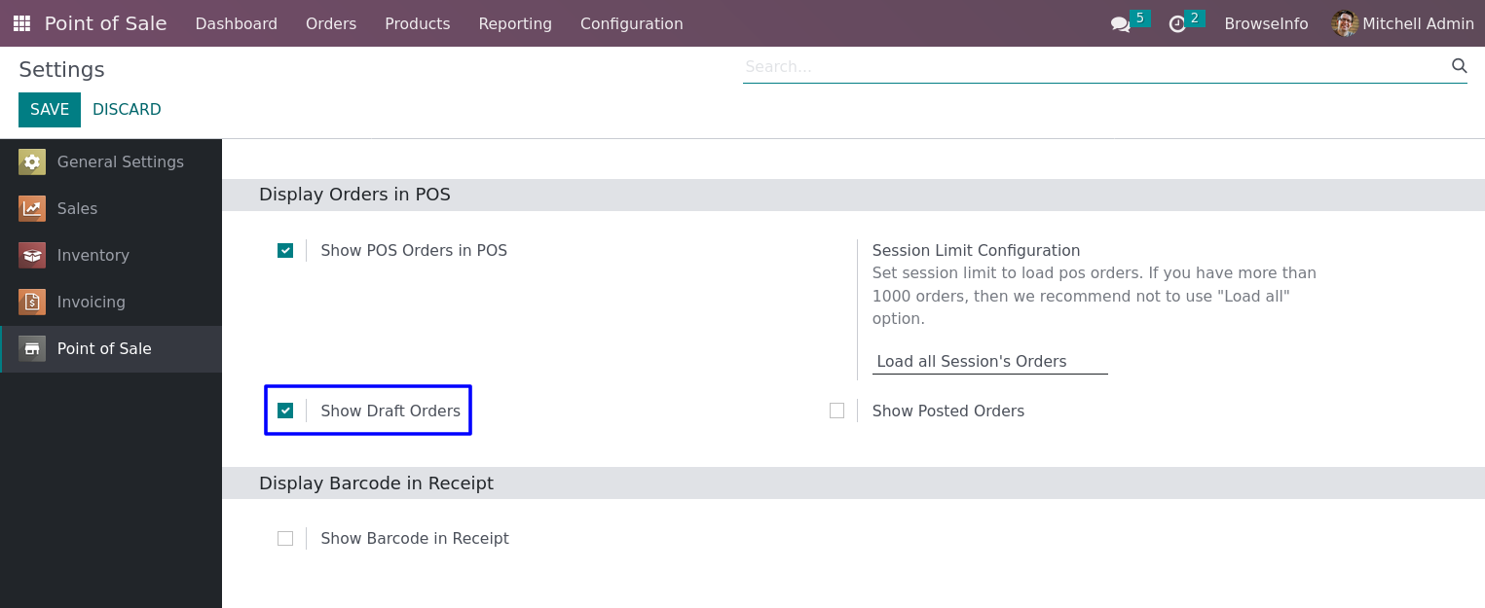Discard the settings changes
The width and height of the screenshot is (1485, 608).
point(127,110)
